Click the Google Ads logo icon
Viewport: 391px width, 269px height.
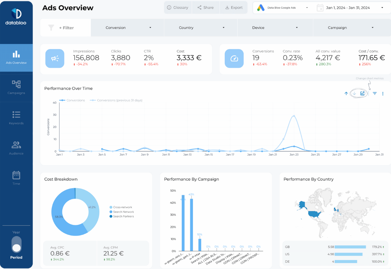(x=261, y=8)
